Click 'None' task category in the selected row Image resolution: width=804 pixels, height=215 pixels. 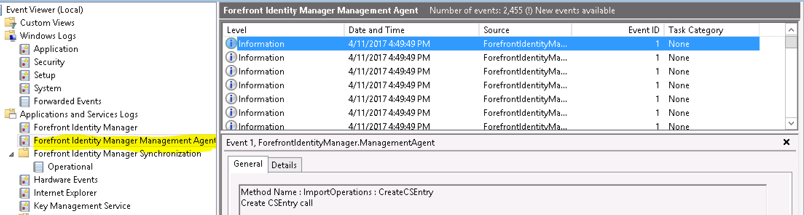tap(679, 44)
